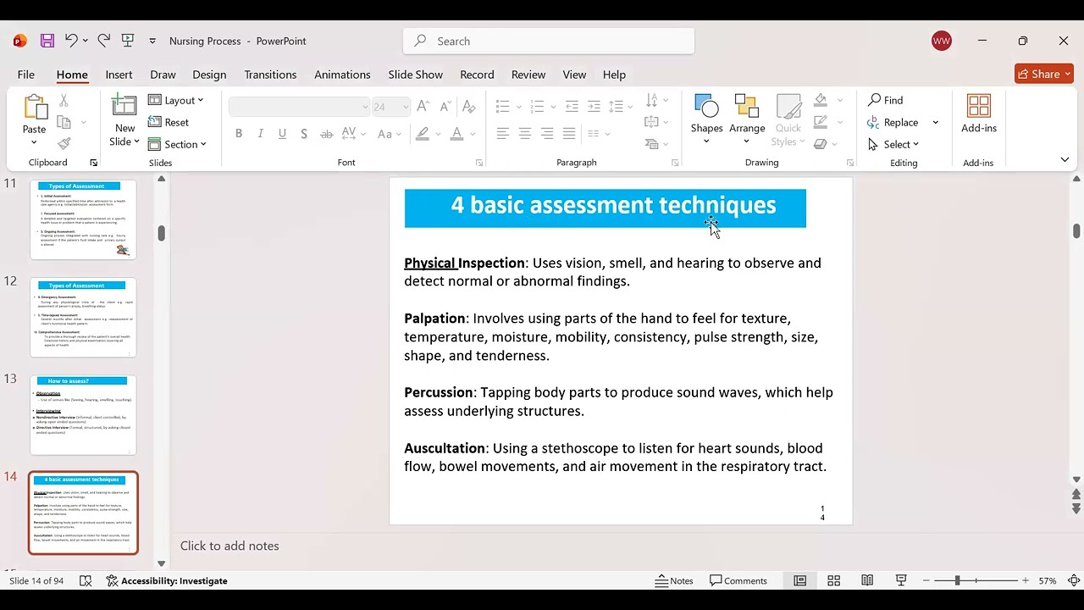Run the accessibility checker in status bar

pos(167,580)
